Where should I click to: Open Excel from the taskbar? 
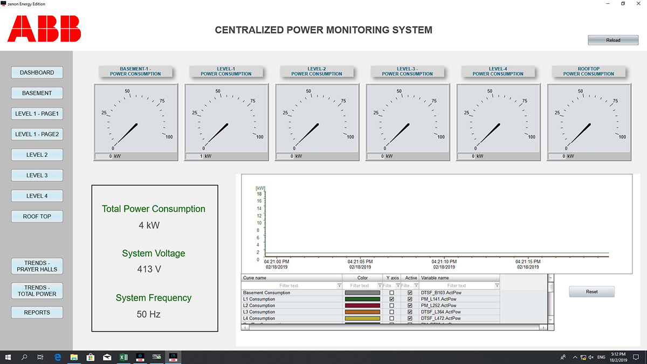(x=123, y=357)
